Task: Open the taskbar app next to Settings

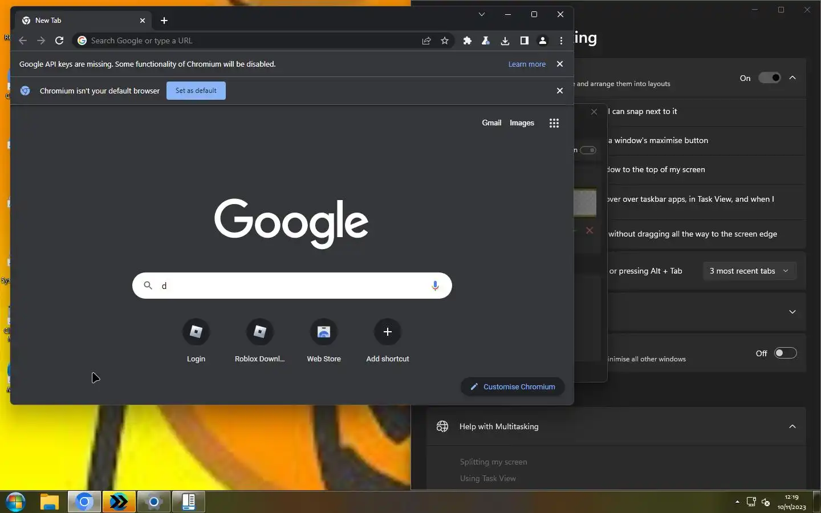Action: [x=189, y=502]
